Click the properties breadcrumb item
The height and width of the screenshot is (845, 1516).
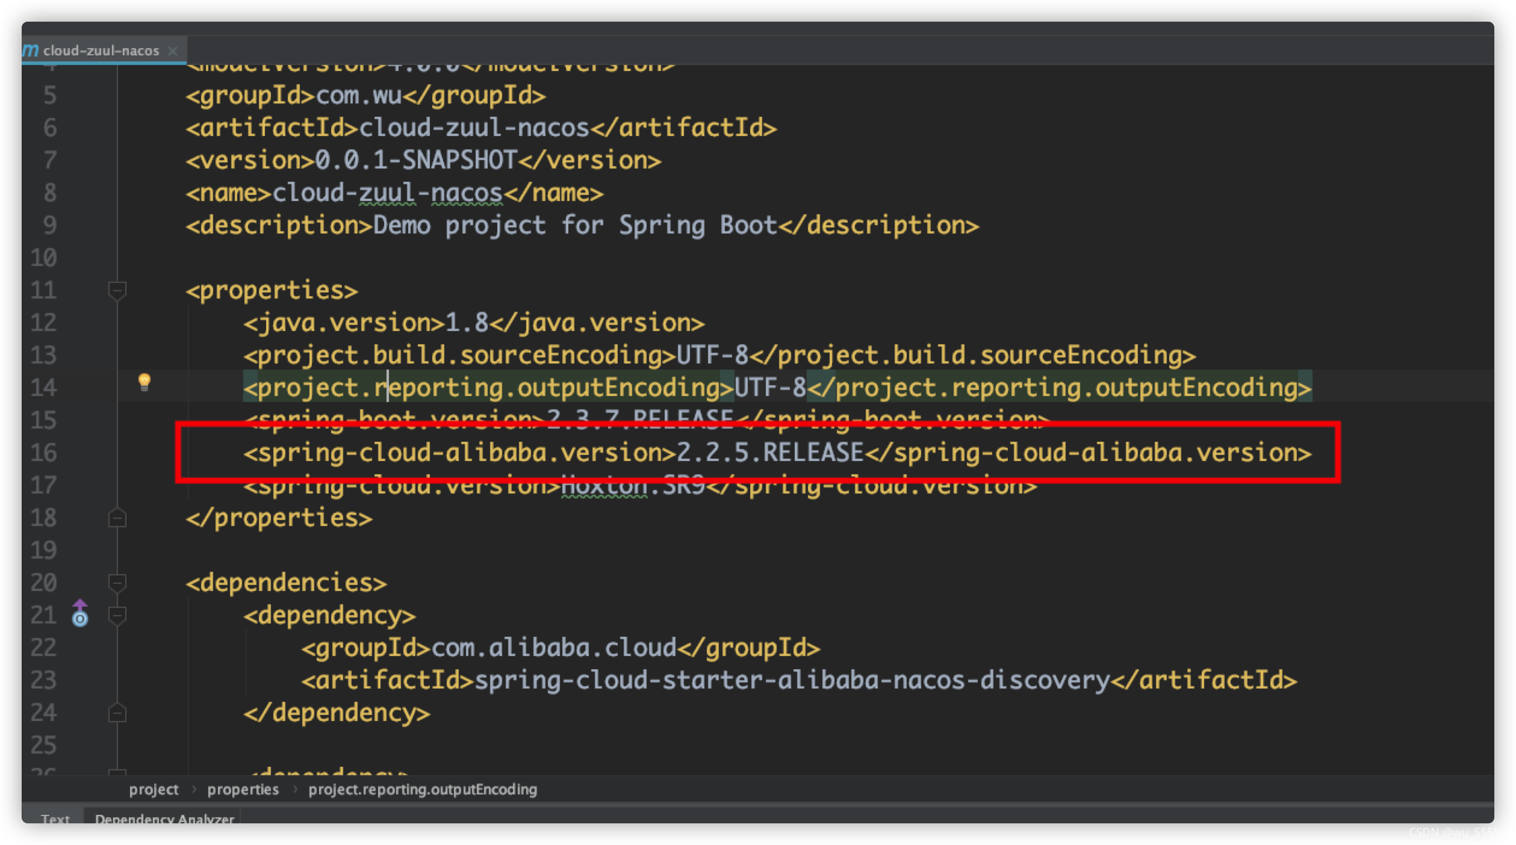click(243, 789)
